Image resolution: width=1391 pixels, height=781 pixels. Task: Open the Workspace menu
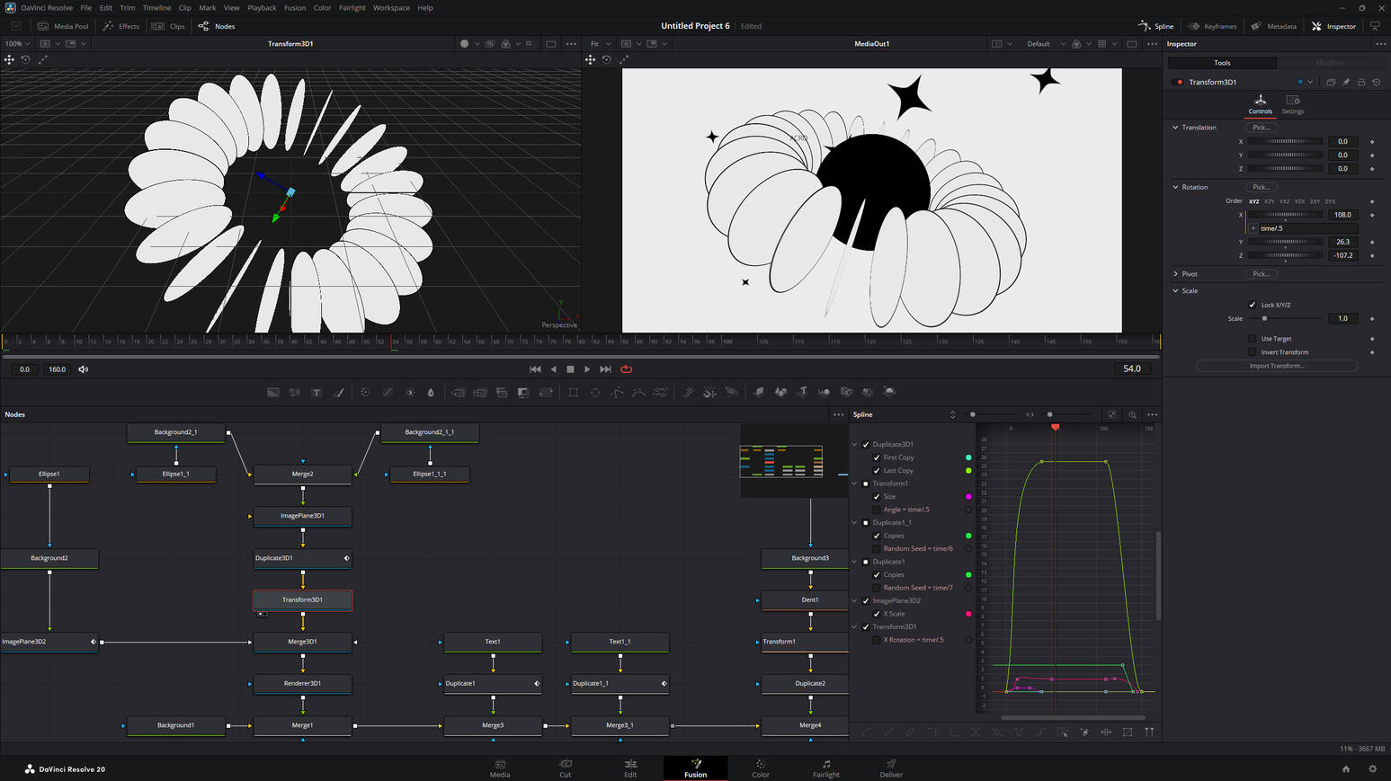(391, 7)
